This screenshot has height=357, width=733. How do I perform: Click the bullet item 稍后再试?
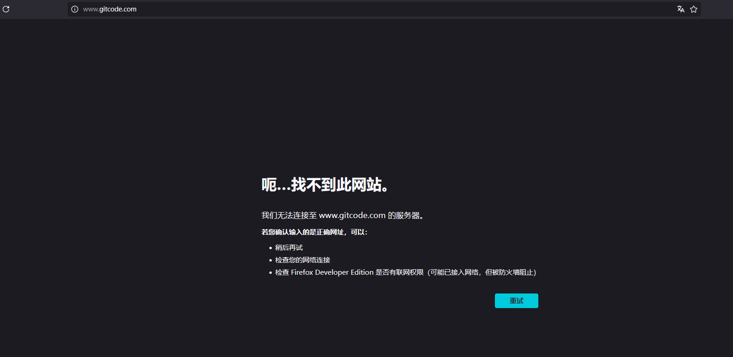pyautogui.click(x=289, y=248)
